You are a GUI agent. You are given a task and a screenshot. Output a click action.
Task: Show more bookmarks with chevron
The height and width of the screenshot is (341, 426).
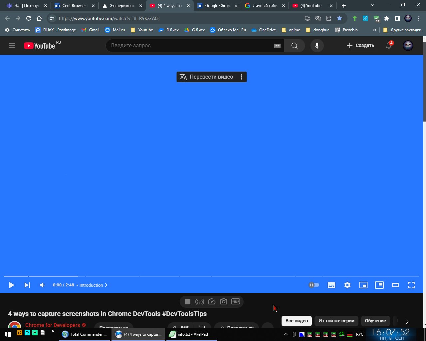pos(374,30)
